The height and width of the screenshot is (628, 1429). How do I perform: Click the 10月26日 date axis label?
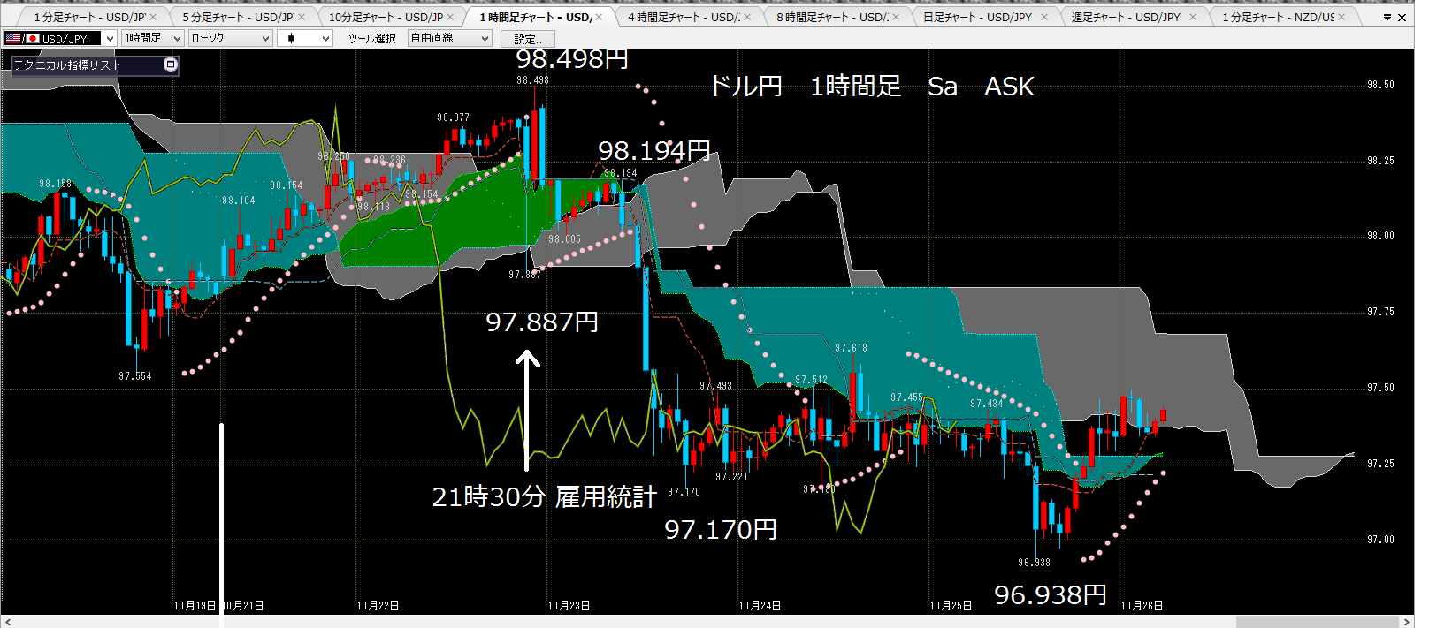tap(1142, 606)
